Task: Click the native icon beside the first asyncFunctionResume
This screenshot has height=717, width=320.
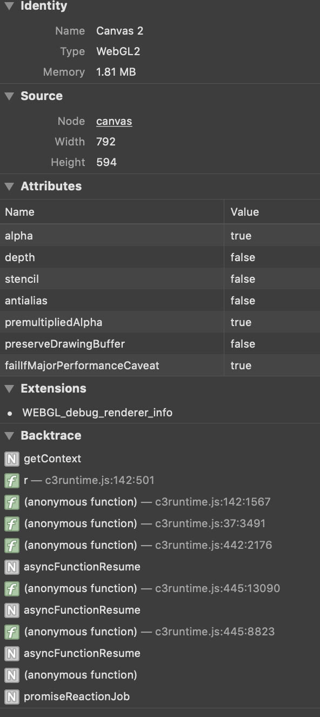Action: coord(11,567)
